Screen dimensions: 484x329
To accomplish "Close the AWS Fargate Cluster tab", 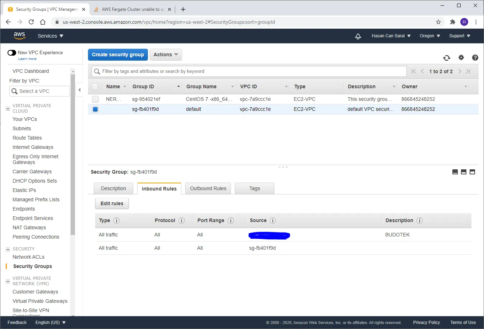I will tap(169, 9).
